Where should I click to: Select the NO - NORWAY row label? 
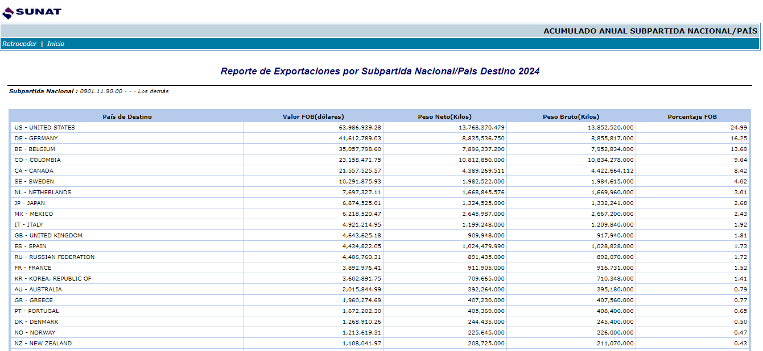coord(35,333)
